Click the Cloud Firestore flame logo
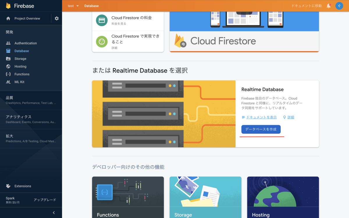 pos(180,41)
